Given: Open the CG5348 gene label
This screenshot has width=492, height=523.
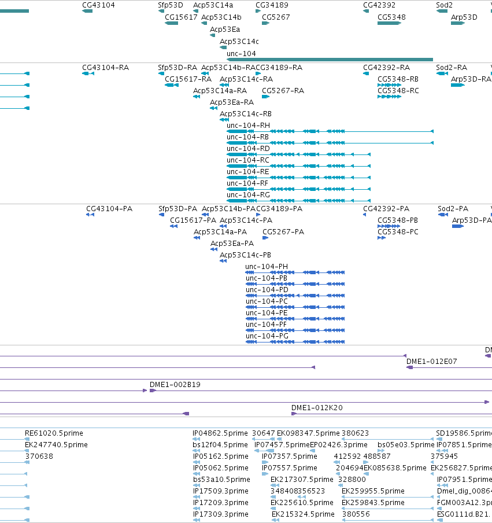Looking at the screenshot, I should [391, 17].
